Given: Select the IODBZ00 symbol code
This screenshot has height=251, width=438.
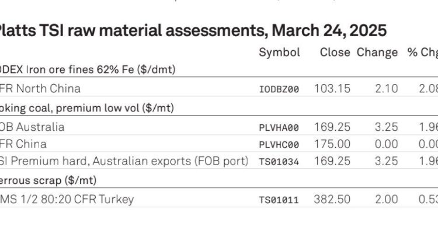Looking at the screenshot, I should [279, 89].
